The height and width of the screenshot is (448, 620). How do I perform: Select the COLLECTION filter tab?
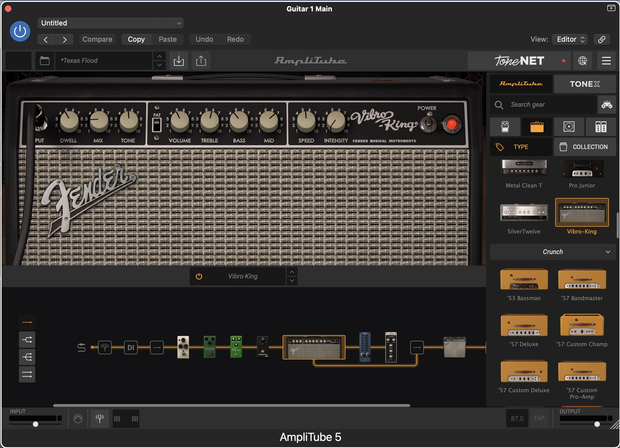coord(585,147)
